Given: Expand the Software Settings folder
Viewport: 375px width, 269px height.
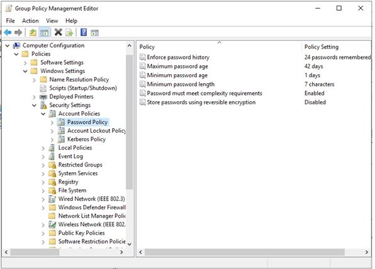Looking at the screenshot, I should (25, 63).
